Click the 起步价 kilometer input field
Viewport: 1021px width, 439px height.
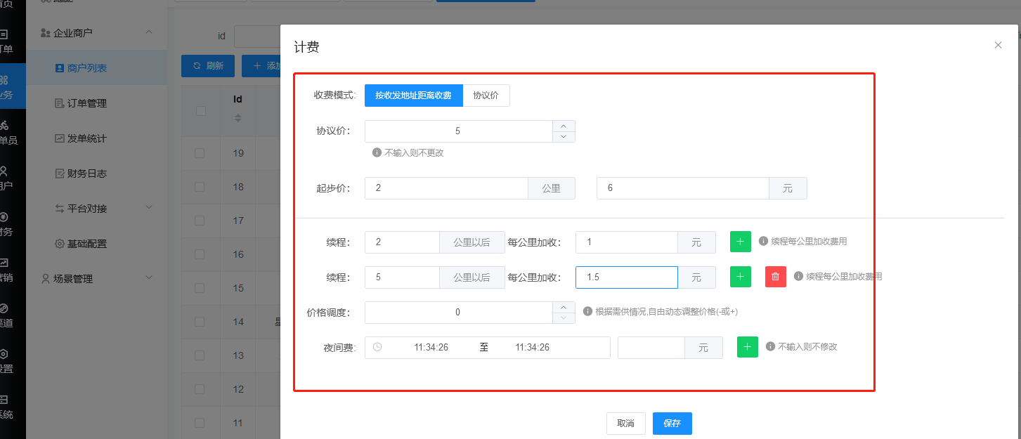(436, 188)
